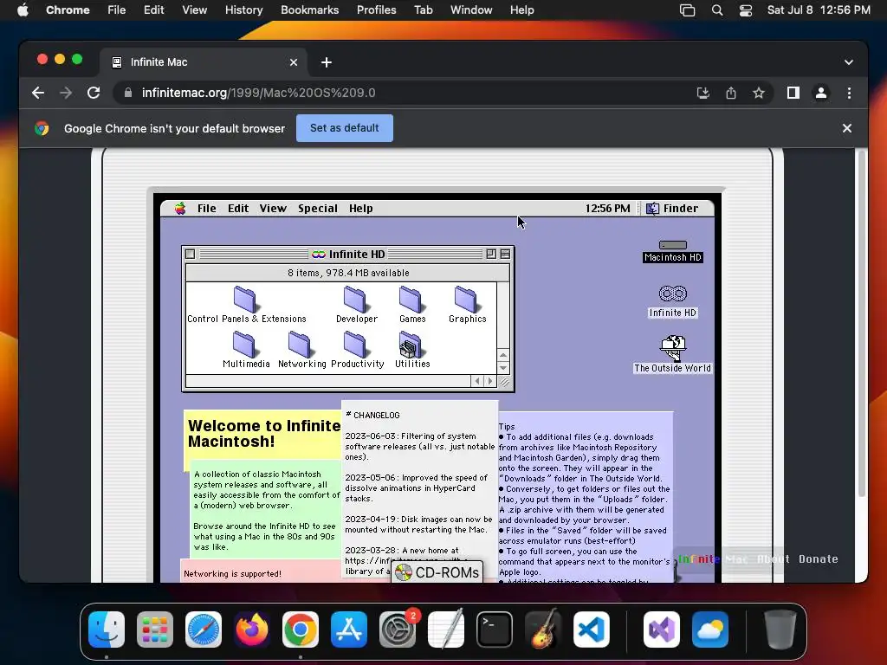Click the install app icon in address bar

click(x=703, y=93)
